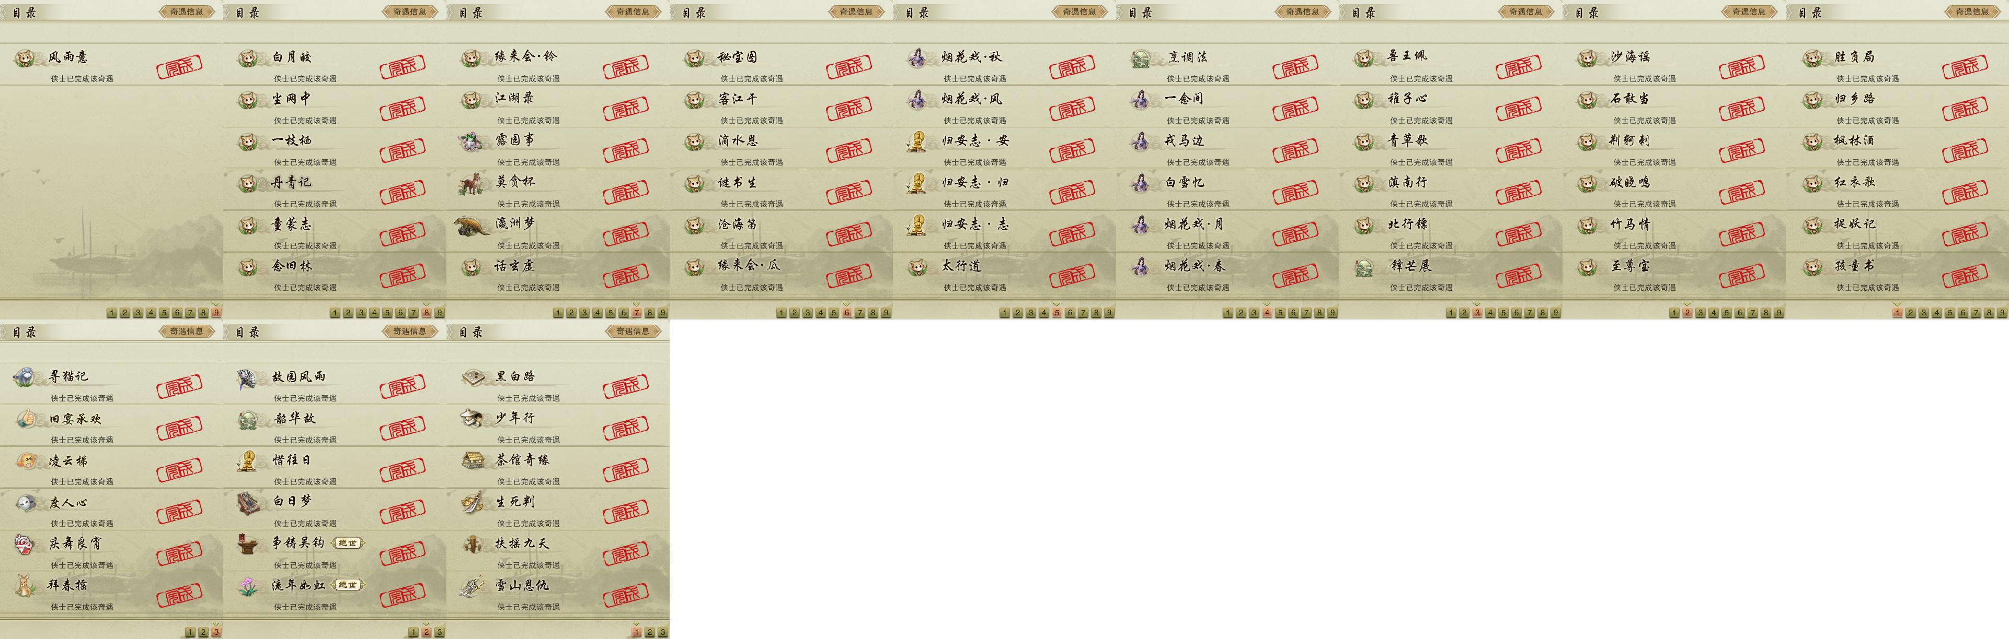Click the straw-hat figure icon for 少年行
The width and height of the screenshot is (2009, 639).
point(472,419)
